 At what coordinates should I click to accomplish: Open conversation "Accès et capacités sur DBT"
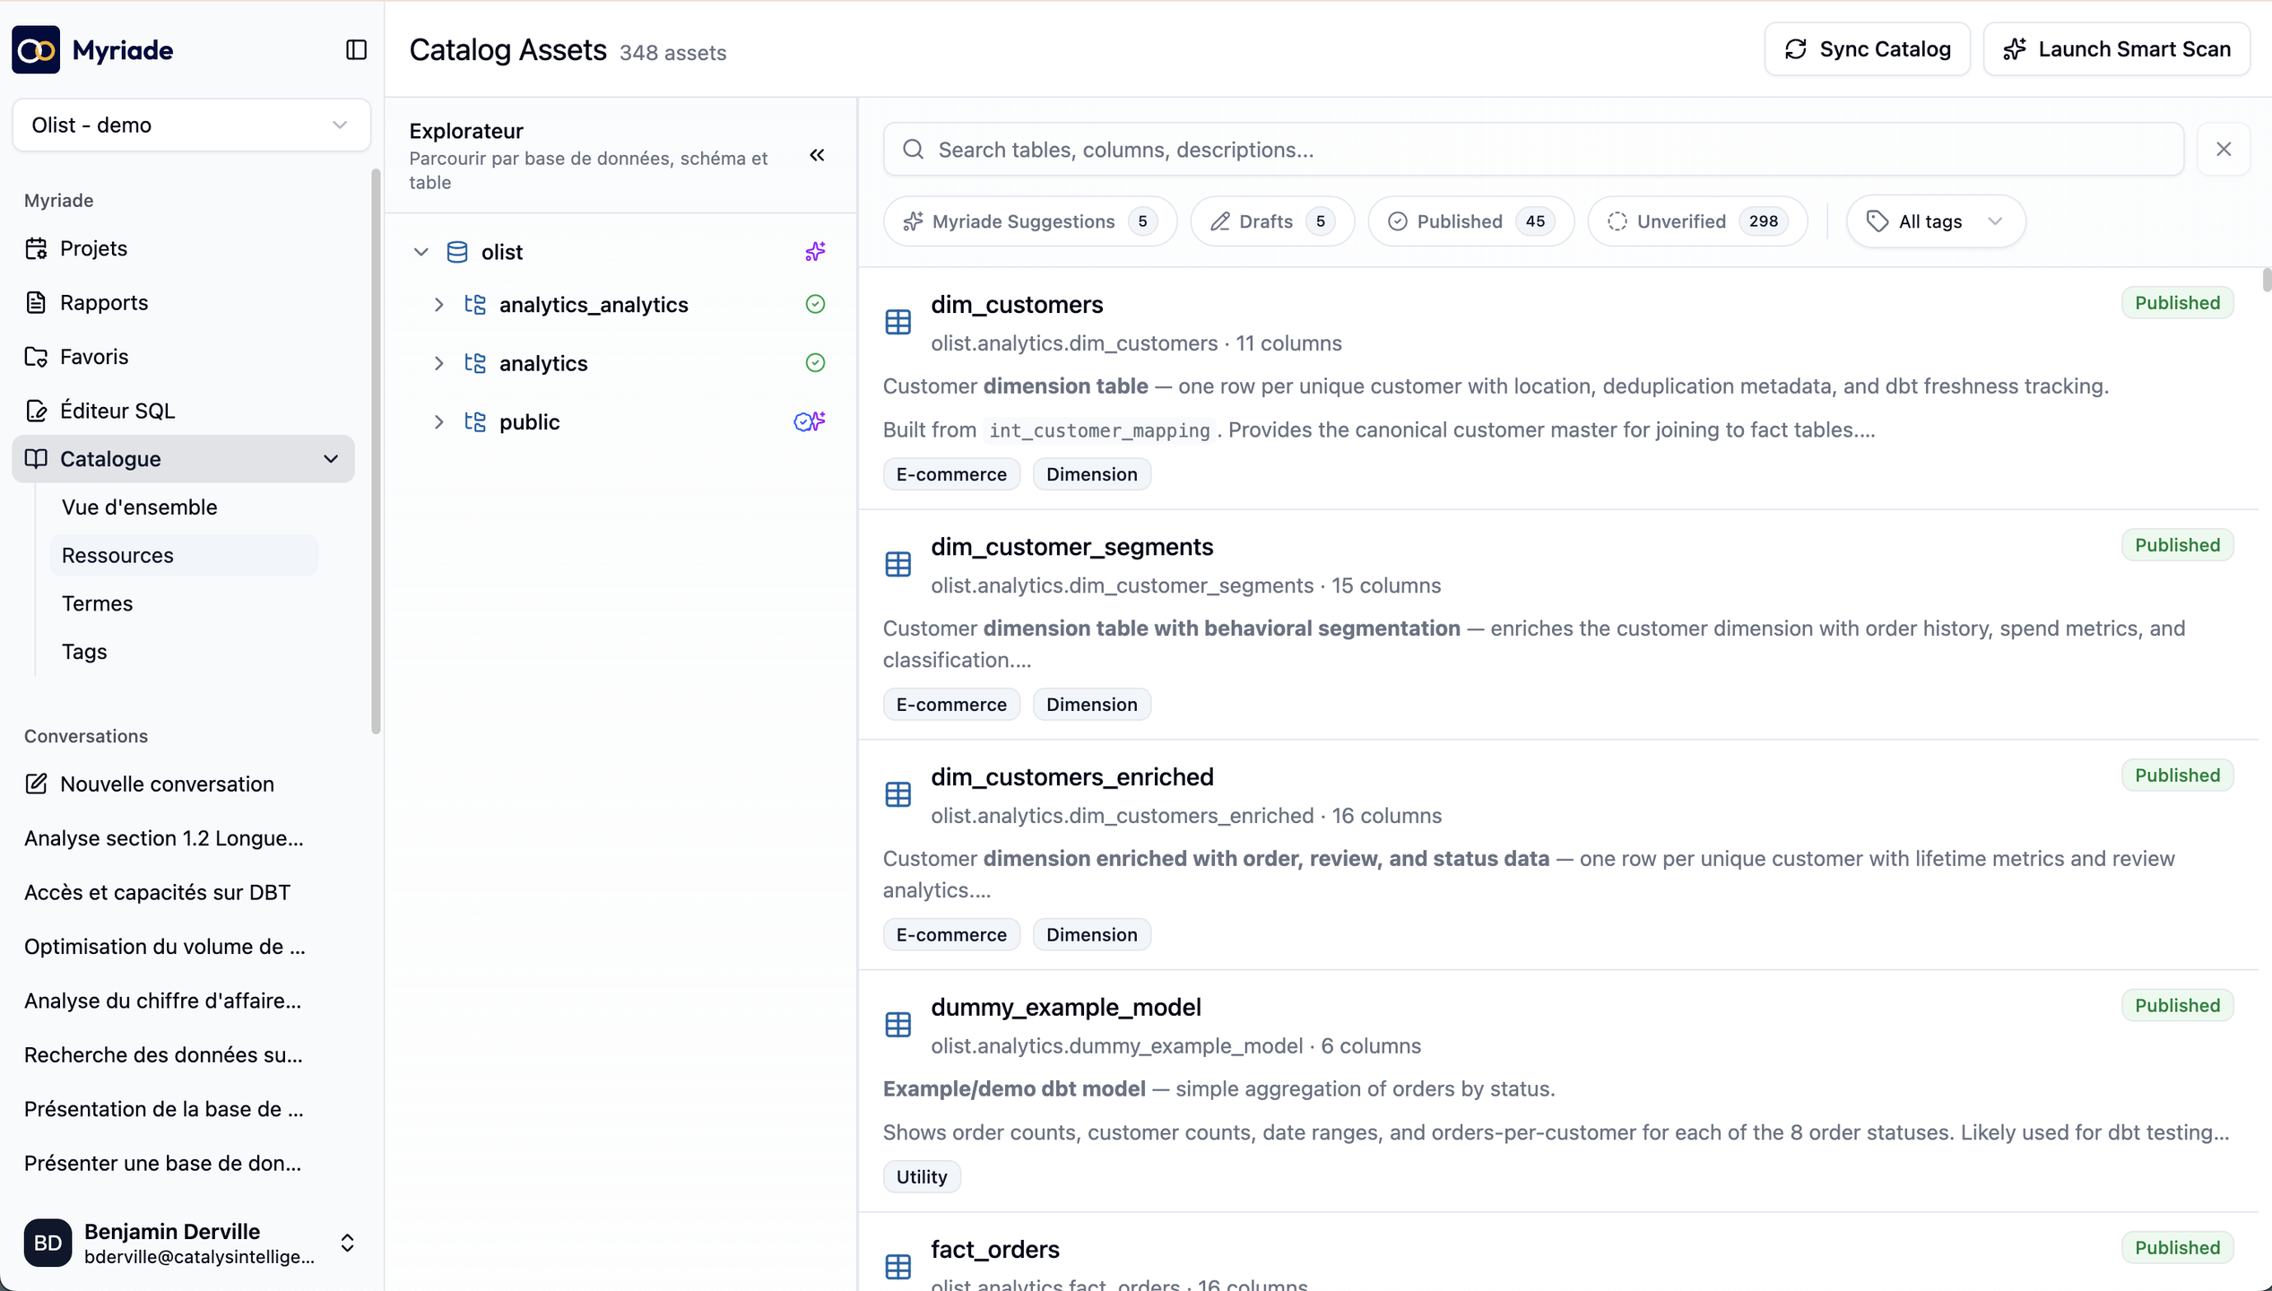[x=183, y=892]
